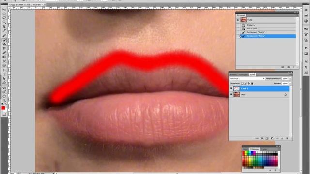The height and width of the screenshot is (174, 310).
Task: Open the Masks panel icon in dock
Action: pyautogui.click(x=306, y=54)
